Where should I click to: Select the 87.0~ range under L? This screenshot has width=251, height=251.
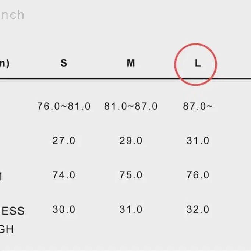198,106
